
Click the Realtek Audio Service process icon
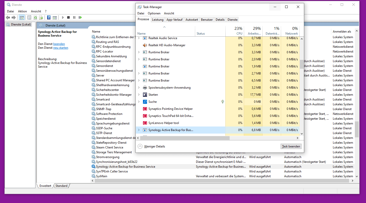(145, 38)
